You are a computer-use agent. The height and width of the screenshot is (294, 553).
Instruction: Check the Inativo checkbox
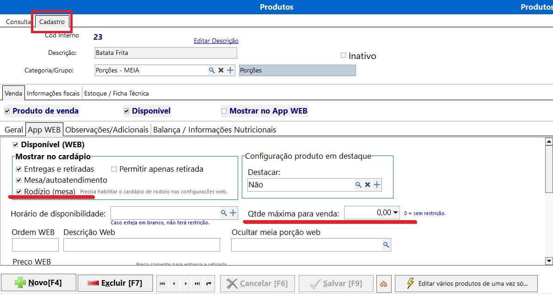tap(343, 55)
